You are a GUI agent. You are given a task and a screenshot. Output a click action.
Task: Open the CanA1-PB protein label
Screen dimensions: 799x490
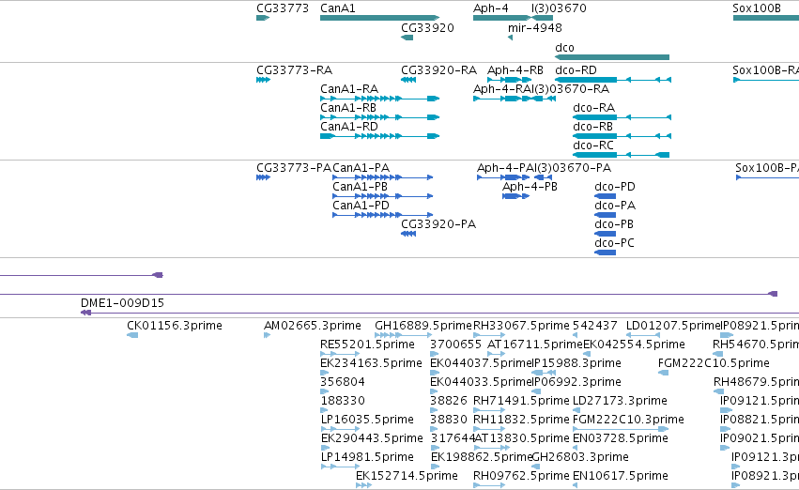[x=360, y=187]
